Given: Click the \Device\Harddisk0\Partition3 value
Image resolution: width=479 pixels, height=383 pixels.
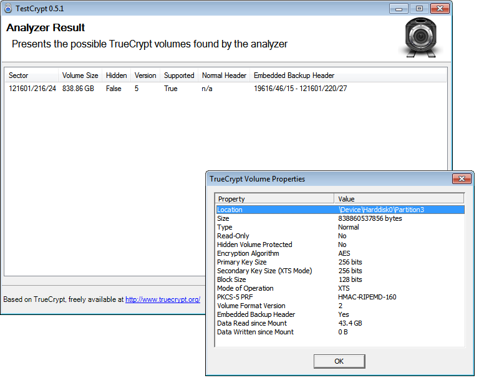Looking at the screenshot, I should pos(381,210).
